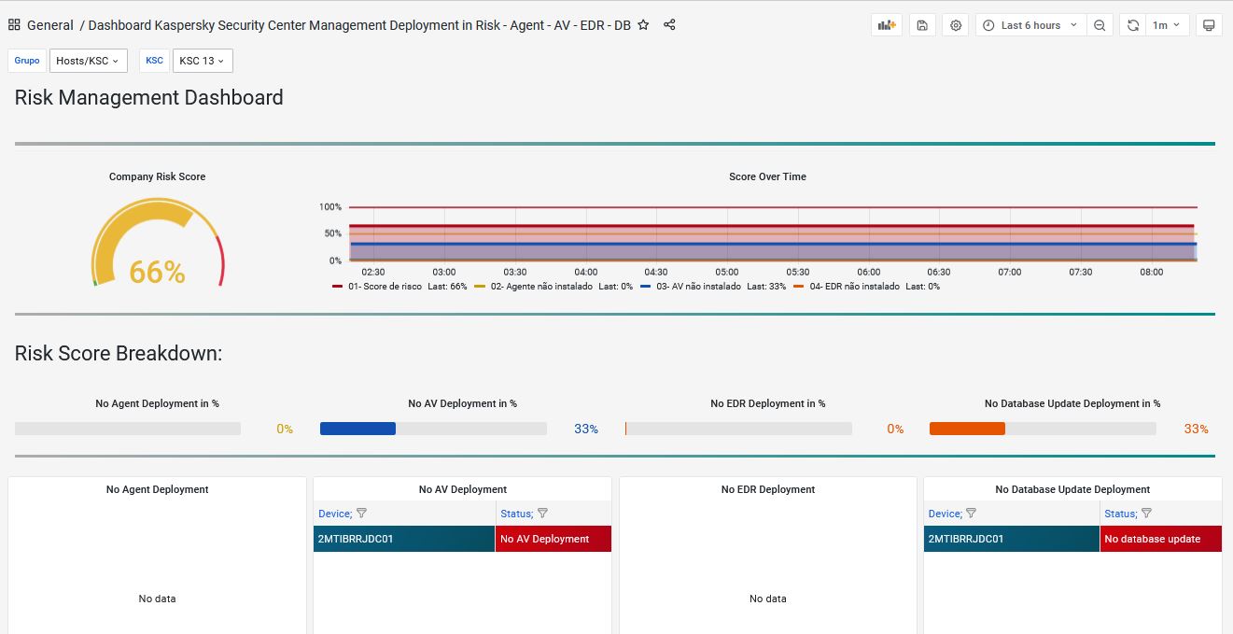Toggle the 01- Score de risco legend series
This screenshot has height=634, width=1233.
(384, 287)
